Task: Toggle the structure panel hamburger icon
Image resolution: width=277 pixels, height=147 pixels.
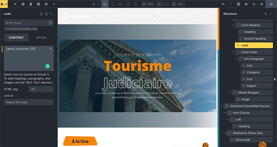Action: click(238, 4)
